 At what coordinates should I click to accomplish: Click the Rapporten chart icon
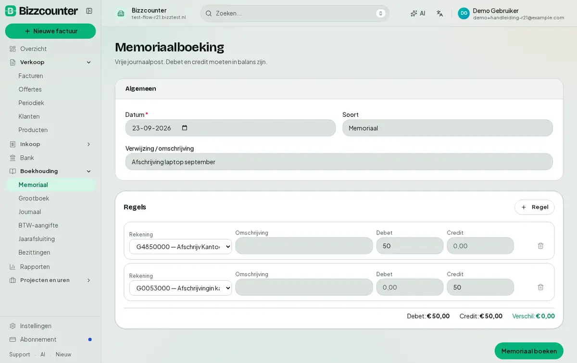pyautogui.click(x=13, y=266)
